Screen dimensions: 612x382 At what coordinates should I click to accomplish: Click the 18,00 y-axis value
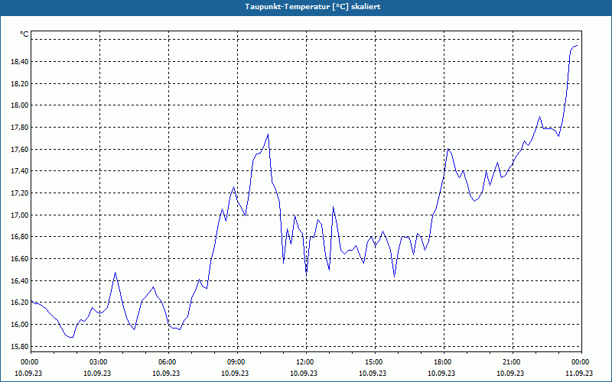point(21,105)
